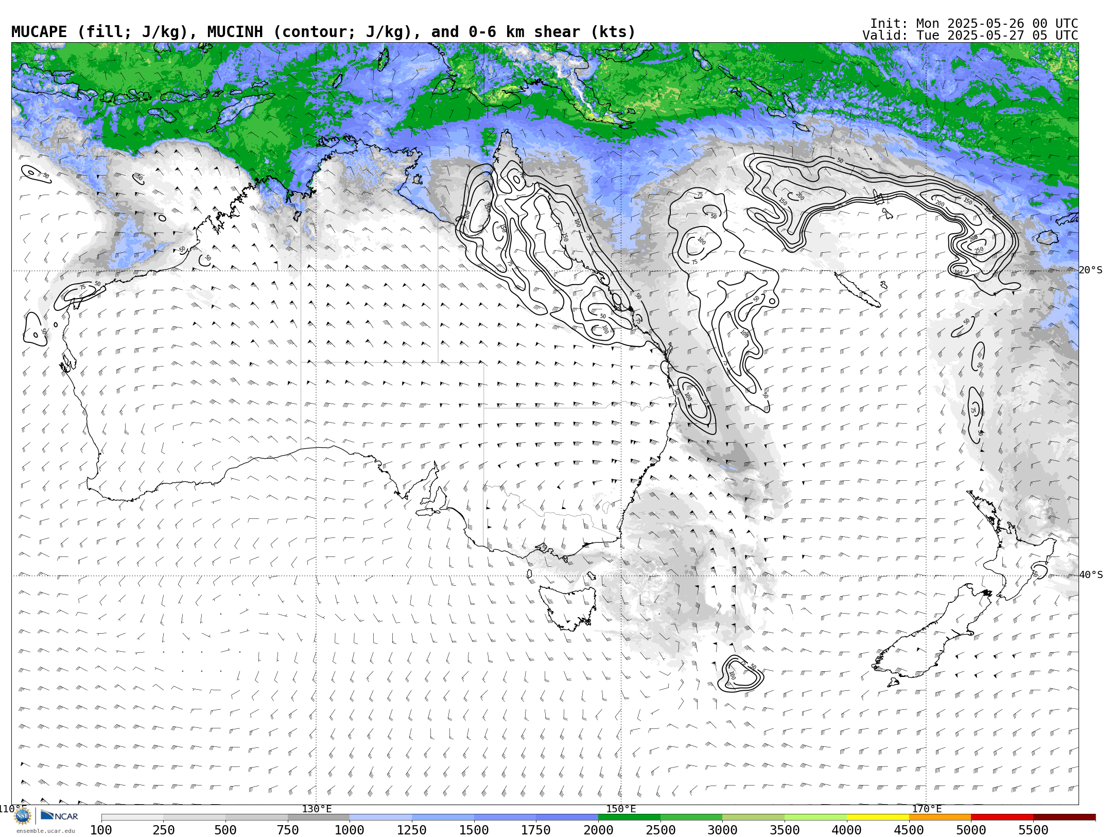Pick the olive swatch between 3000 and 3500
The height and width of the screenshot is (837, 1112).
click(753, 817)
